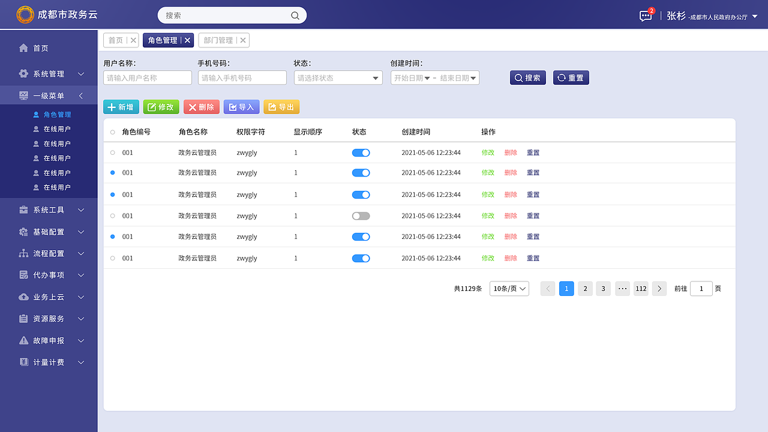This screenshot has width=768, height=432.
Task: Enable the grey status switch in row four
Action: point(361,215)
